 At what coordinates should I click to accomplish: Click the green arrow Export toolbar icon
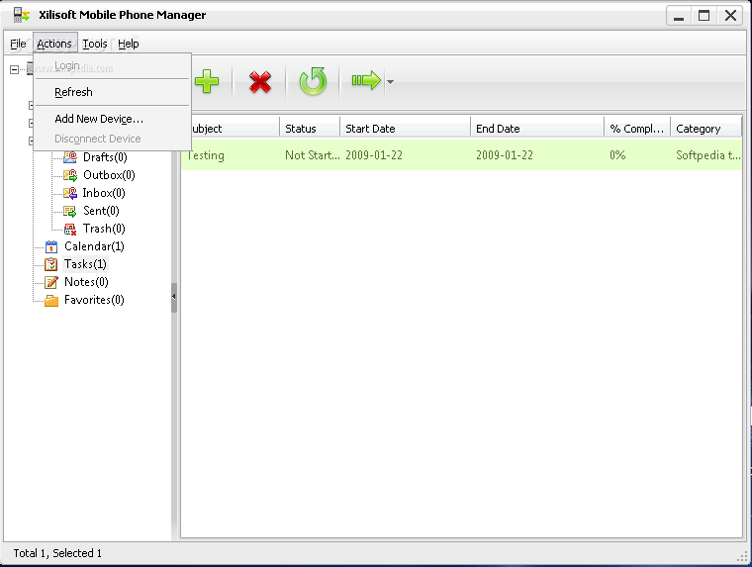click(x=366, y=80)
